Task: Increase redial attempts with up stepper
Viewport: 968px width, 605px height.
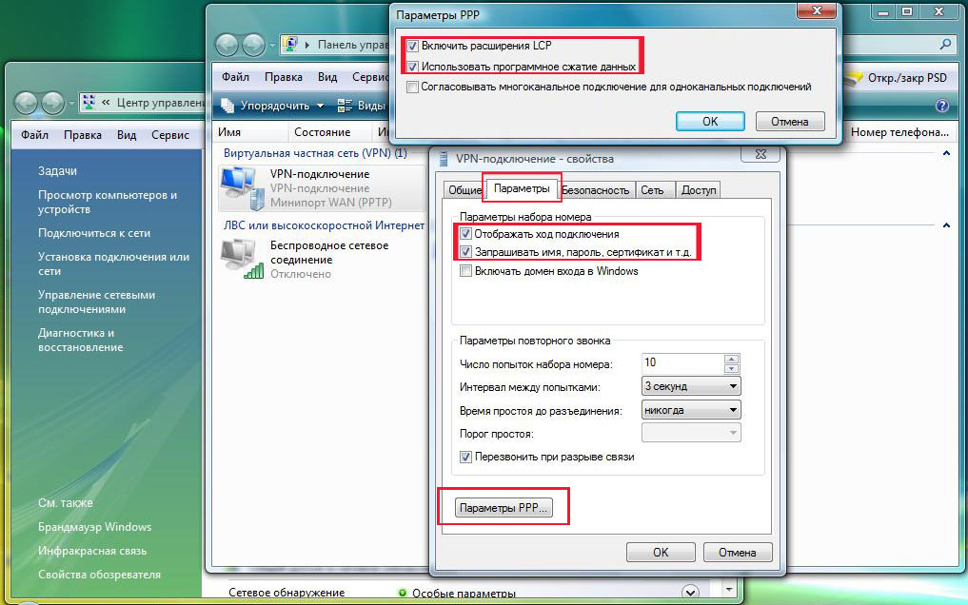Action: click(732, 359)
